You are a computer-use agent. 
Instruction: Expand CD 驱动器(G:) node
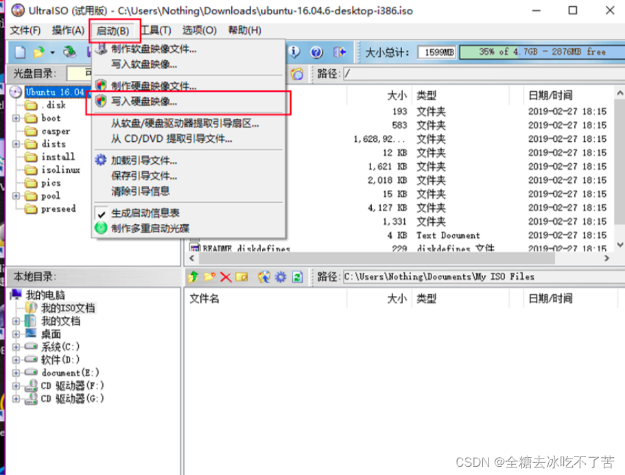(16, 399)
